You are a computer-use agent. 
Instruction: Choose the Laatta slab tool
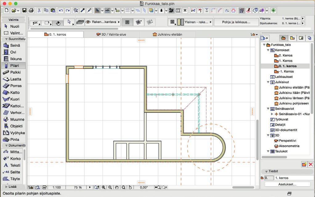pos(14,79)
